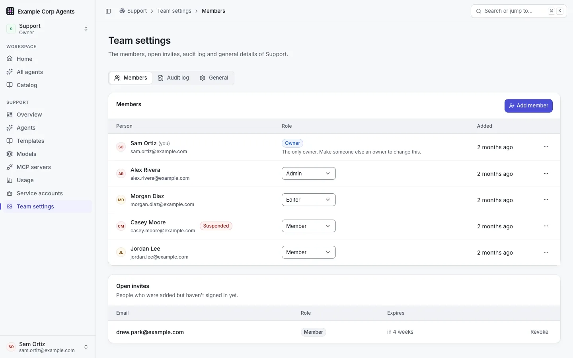Open Team settings in the sidebar
The height and width of the screenshot is (358, 573).
click(48, 206)
